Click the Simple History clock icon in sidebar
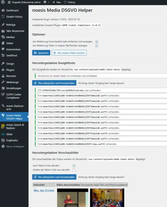167x207 pixels. click(3, 16)
